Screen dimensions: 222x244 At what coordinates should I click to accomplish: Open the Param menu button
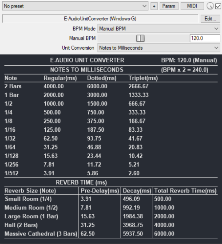point(169,6)
